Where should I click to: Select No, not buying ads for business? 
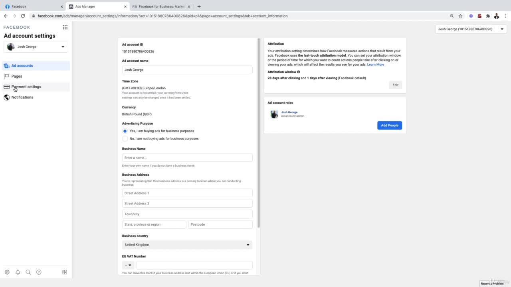125,139
